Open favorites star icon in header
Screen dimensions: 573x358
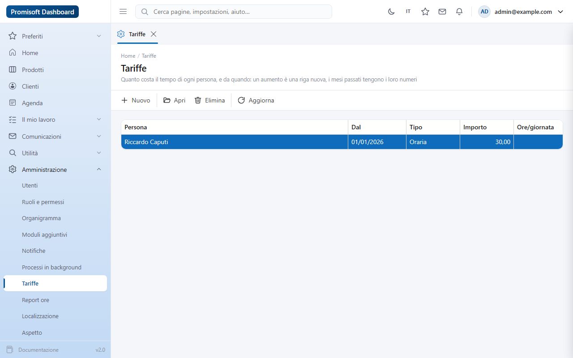[x=425, y=12]
